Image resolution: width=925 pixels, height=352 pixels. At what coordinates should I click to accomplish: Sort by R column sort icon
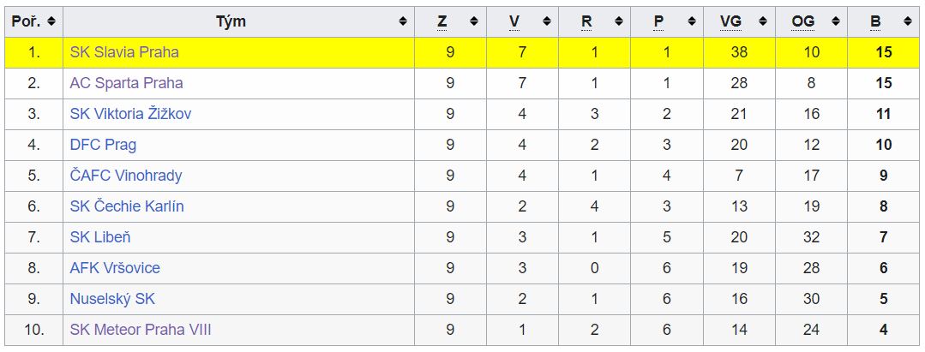(619, 21)
